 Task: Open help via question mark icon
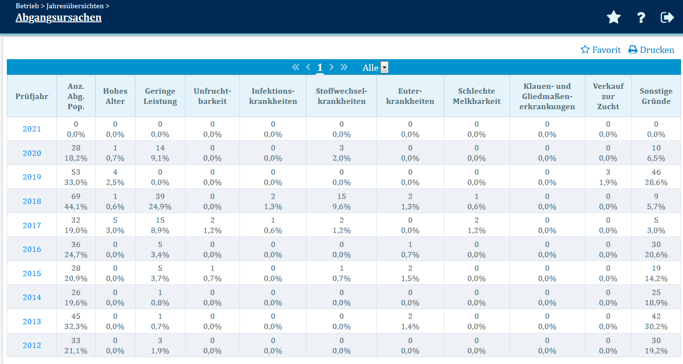(x=641, y=18)
